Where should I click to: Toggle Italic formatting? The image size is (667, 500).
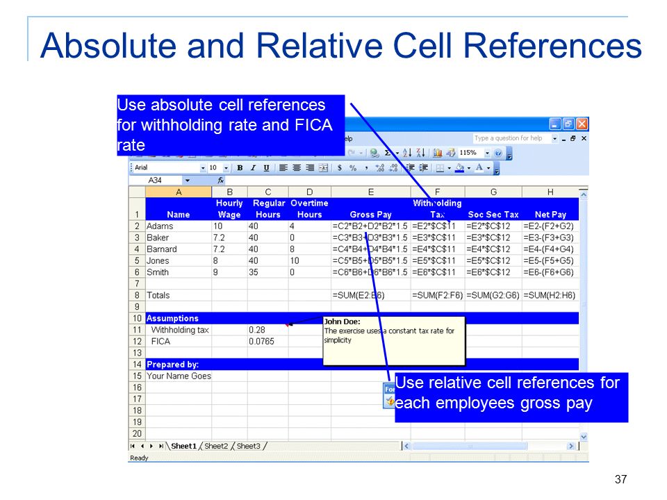[253, 168]
